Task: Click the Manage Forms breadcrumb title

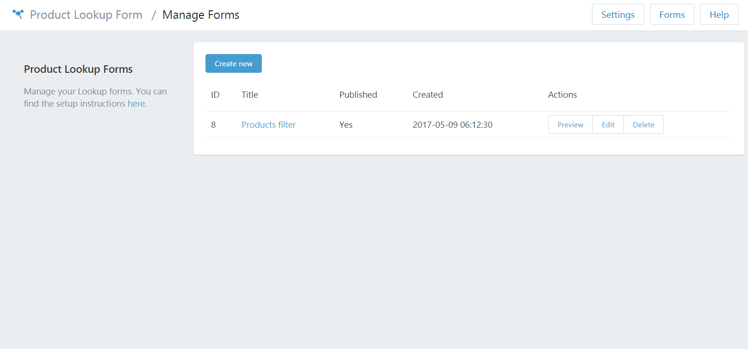Action: pos(201,15)
